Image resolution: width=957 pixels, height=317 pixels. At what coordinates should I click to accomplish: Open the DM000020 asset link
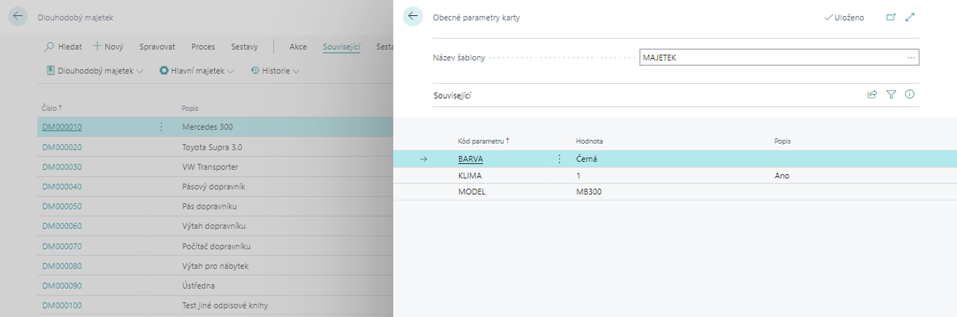pyautogui.click(x=62, y=147)
